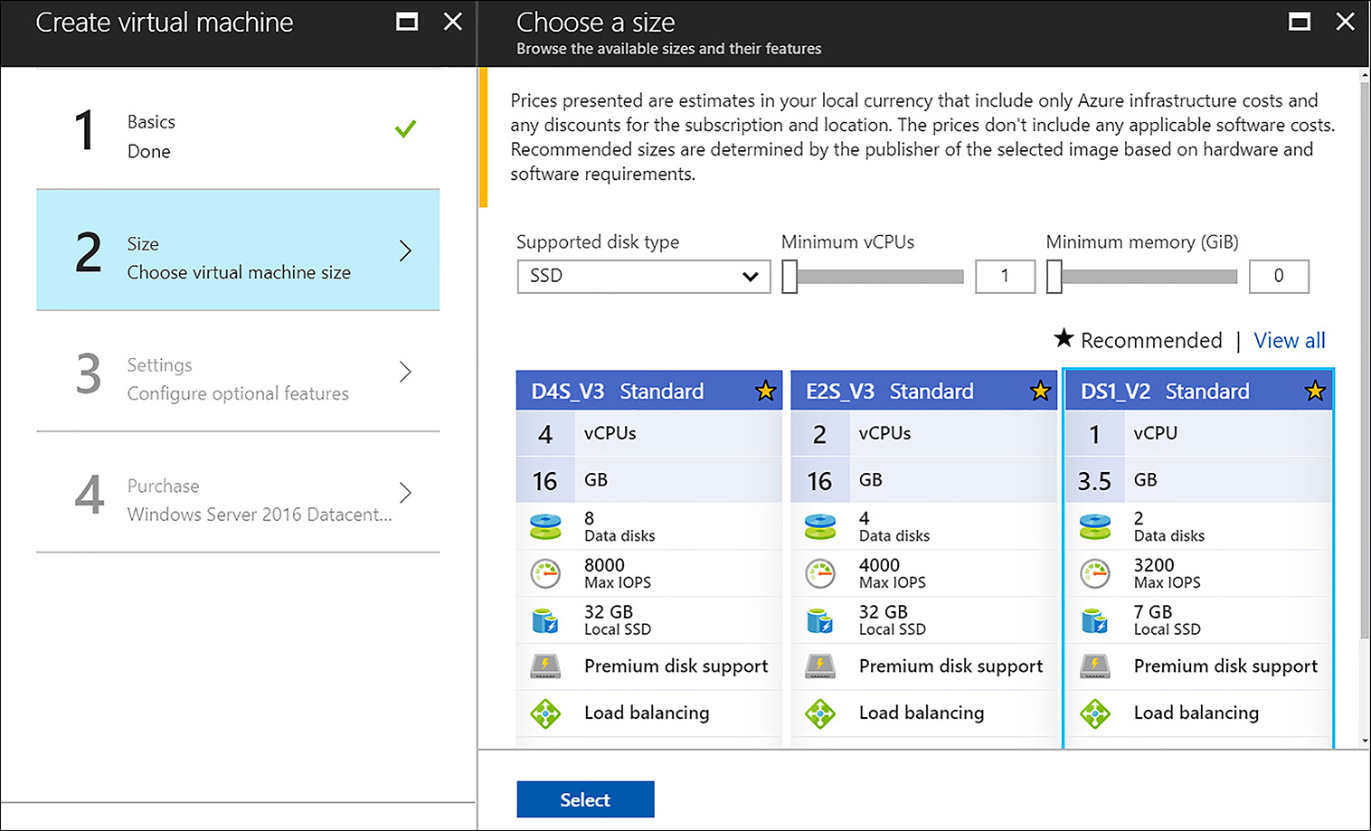This screenshot has width=1371, height=831.
Task: Select the D4S_V3 Standard size card header
Action: click(x=648, y=391)
